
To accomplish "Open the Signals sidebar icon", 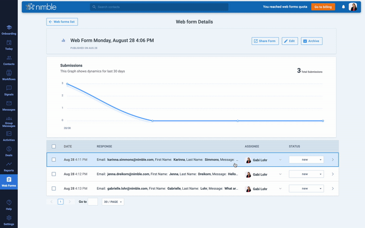I will pyautogui.click(x=9, y=90).
